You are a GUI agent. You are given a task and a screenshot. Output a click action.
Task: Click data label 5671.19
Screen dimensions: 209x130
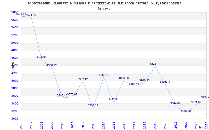(x=31, y=15)
